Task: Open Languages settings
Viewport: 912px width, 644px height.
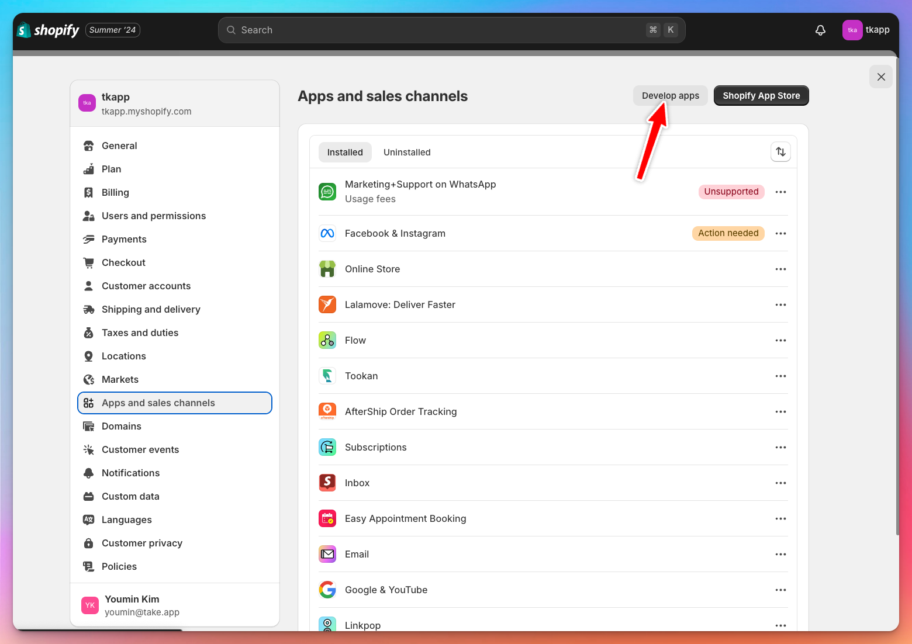Action: click(x=175, y=520)
